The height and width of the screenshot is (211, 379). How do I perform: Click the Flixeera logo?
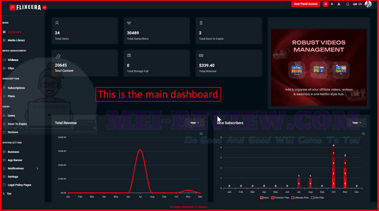[25, 7]
